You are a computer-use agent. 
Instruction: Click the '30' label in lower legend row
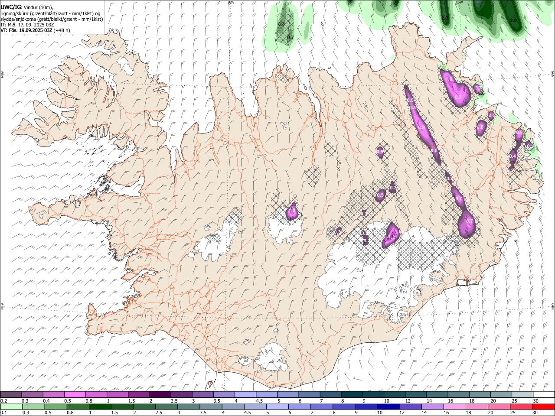[x=536, y=413]
